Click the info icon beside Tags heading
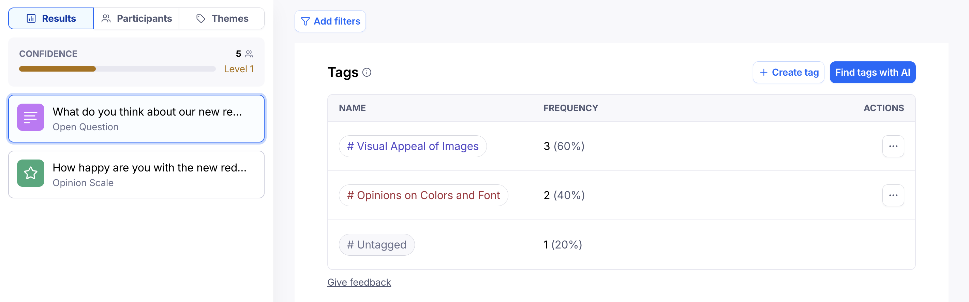Image resolution: width=969 pixels, height=302 pixels. 367,72
